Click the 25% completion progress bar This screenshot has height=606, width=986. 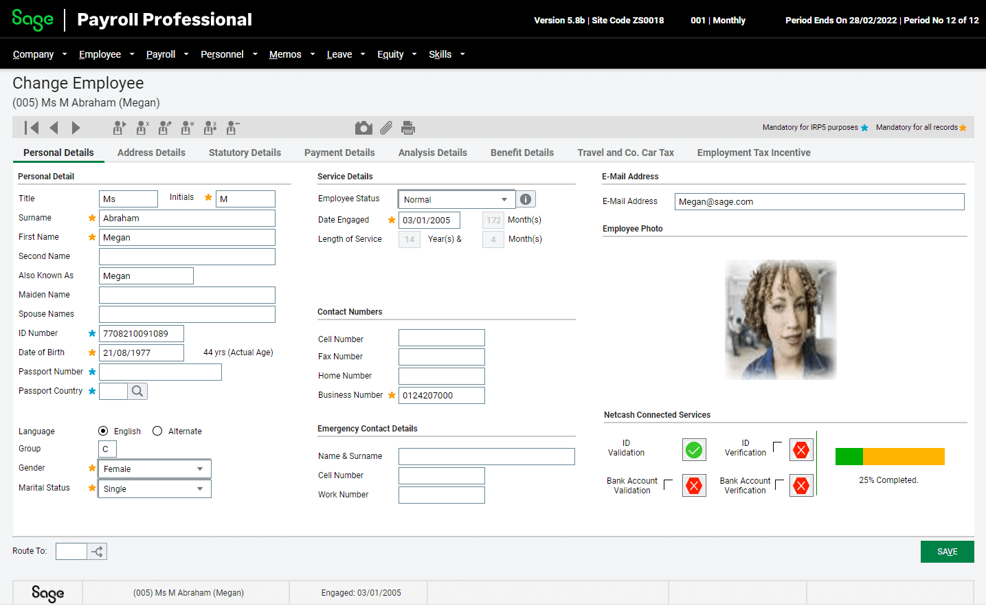(x=890, y=456)
